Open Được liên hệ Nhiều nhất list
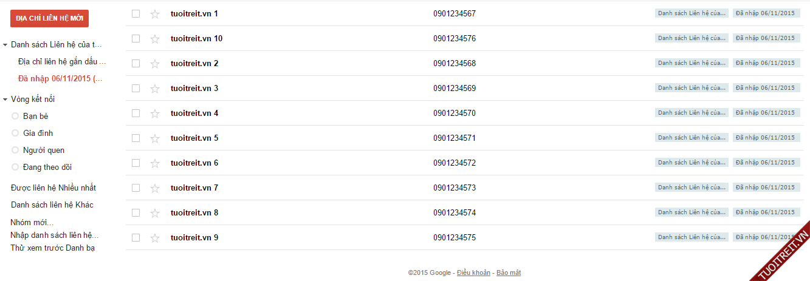 pyautogui.click(x=53, y=188)
